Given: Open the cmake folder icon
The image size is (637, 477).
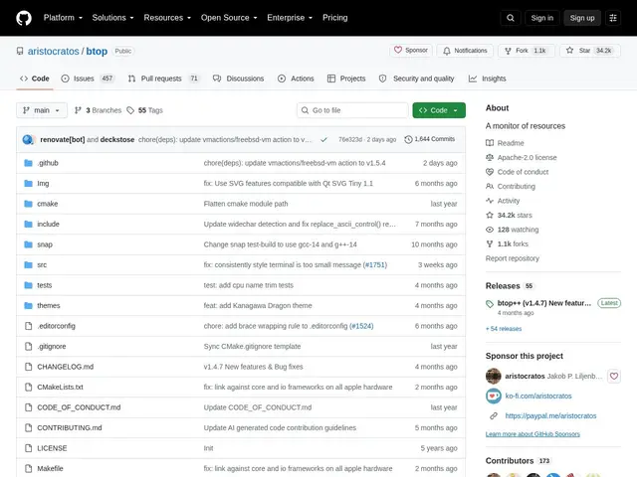Looking at the screenshot, I should 28,204.
